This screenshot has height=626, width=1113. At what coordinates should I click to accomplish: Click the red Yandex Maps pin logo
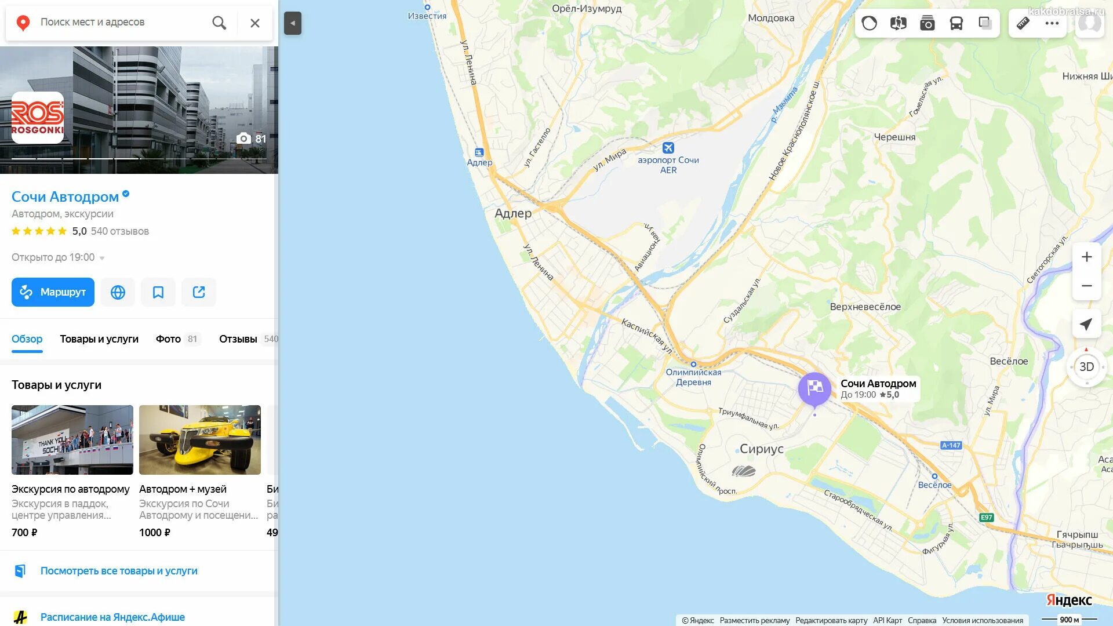click(x=23, y=23)
